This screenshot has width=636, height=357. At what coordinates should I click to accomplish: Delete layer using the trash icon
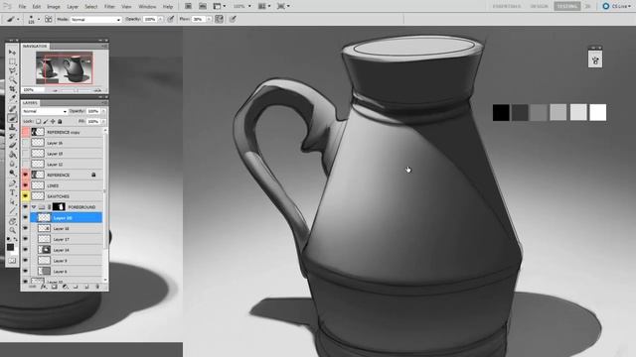(x=97, y=287)
